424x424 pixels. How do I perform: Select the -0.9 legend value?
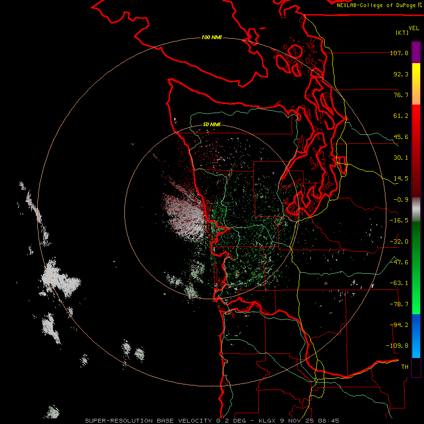click(x=401, y=200)
